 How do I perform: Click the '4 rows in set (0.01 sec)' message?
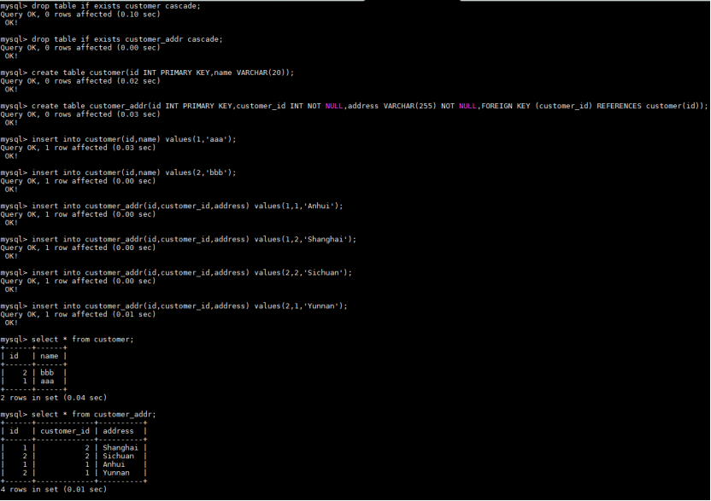pyautogui.click(x=53, y=489)
